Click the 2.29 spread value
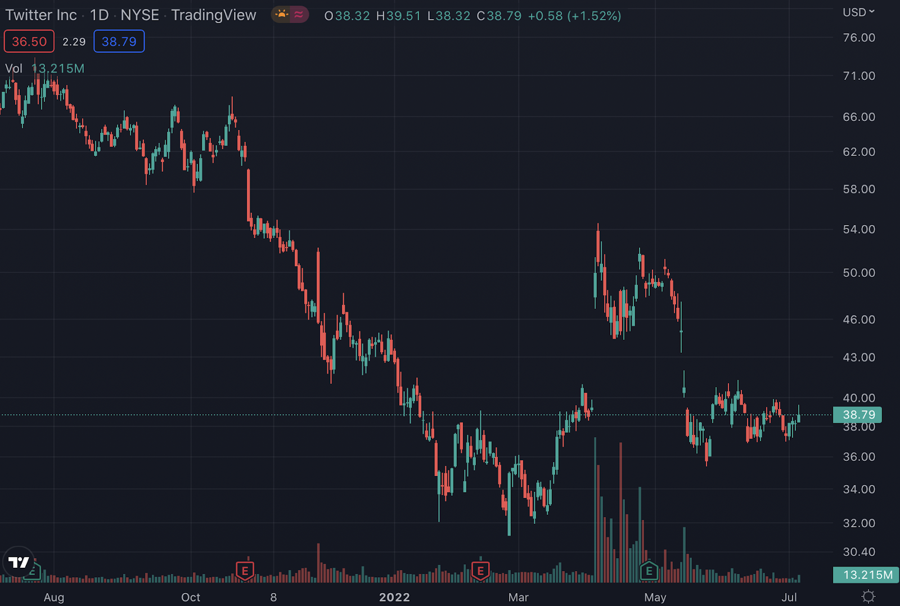Image resolution: width=900 pixels, height=606 pixels. [x=74, y=42]
